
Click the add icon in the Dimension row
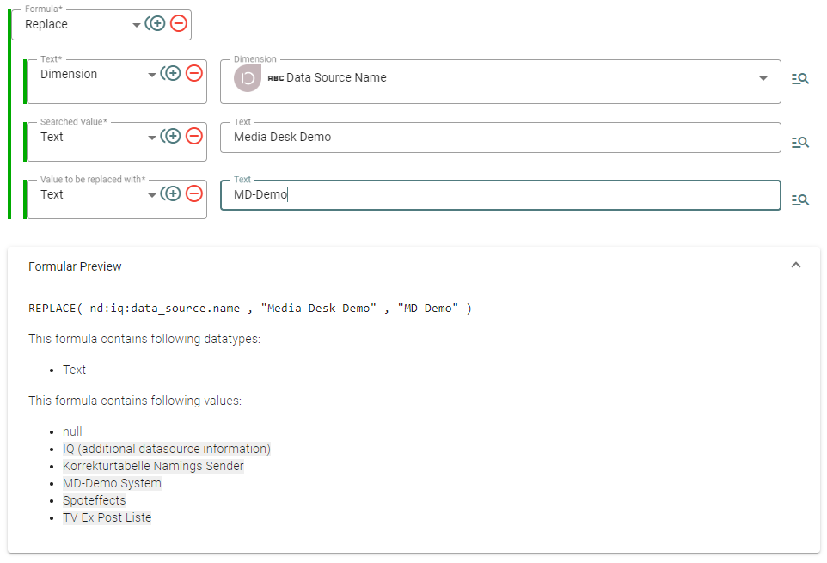[x=172, y=74]
